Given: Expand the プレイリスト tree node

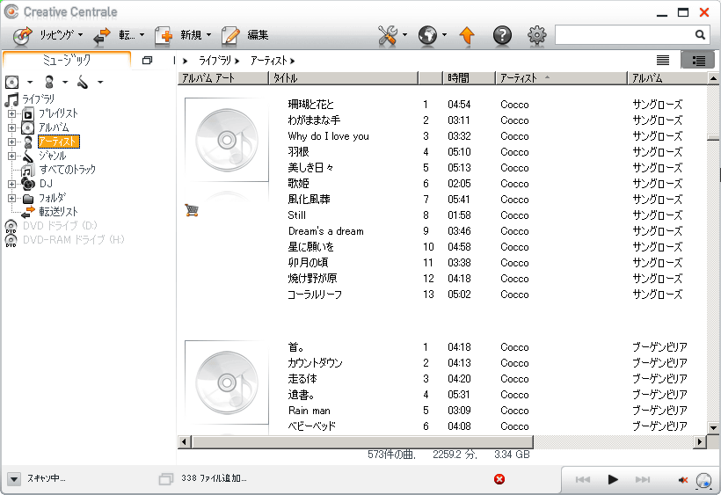Looking at the screenshot, I should pyautogui.click(x=12, y=113).
